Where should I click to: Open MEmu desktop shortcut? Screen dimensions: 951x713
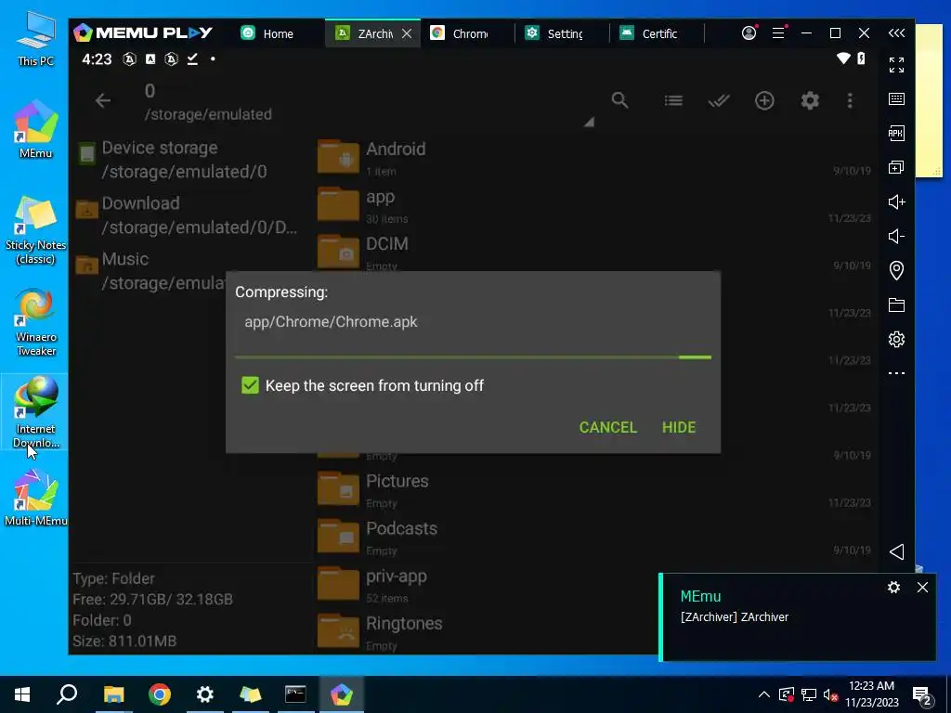pyautogui.click(x=36, y=130)
